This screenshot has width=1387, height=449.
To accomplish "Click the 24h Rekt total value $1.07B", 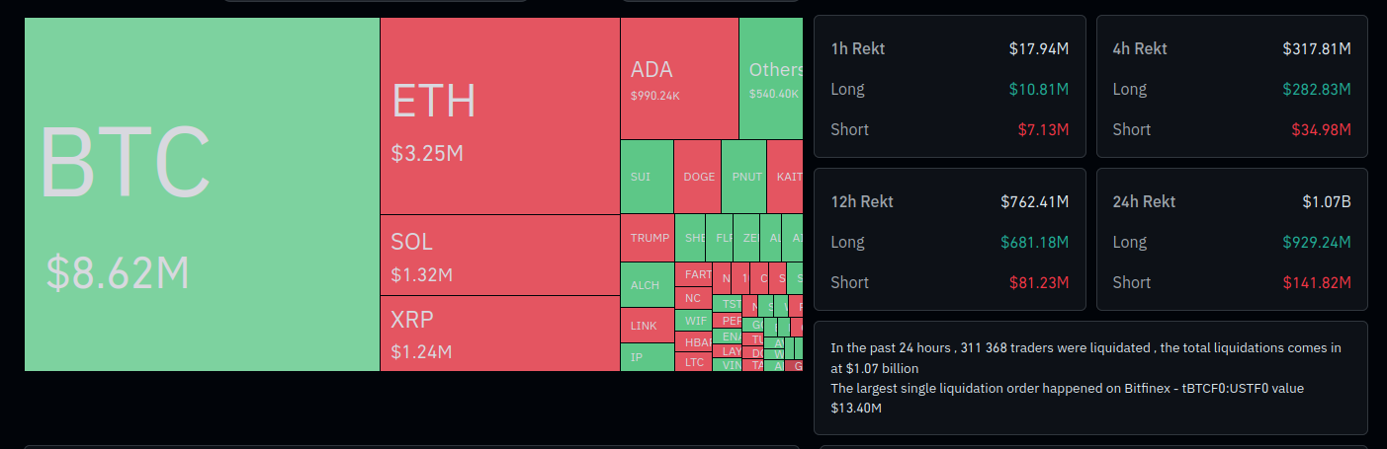I will [1326, 201].
